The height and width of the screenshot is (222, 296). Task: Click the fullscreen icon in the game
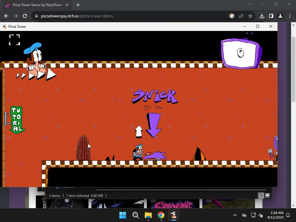[14, 40]
